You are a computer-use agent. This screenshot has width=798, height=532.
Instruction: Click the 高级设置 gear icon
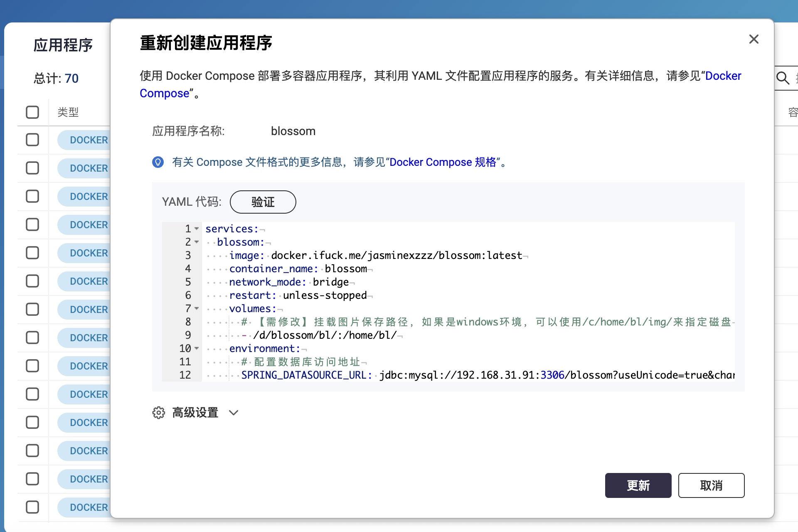point(158,413)
